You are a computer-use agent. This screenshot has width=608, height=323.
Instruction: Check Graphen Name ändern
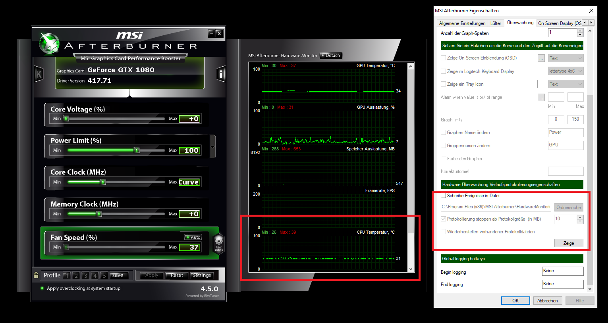click(443, 133)
